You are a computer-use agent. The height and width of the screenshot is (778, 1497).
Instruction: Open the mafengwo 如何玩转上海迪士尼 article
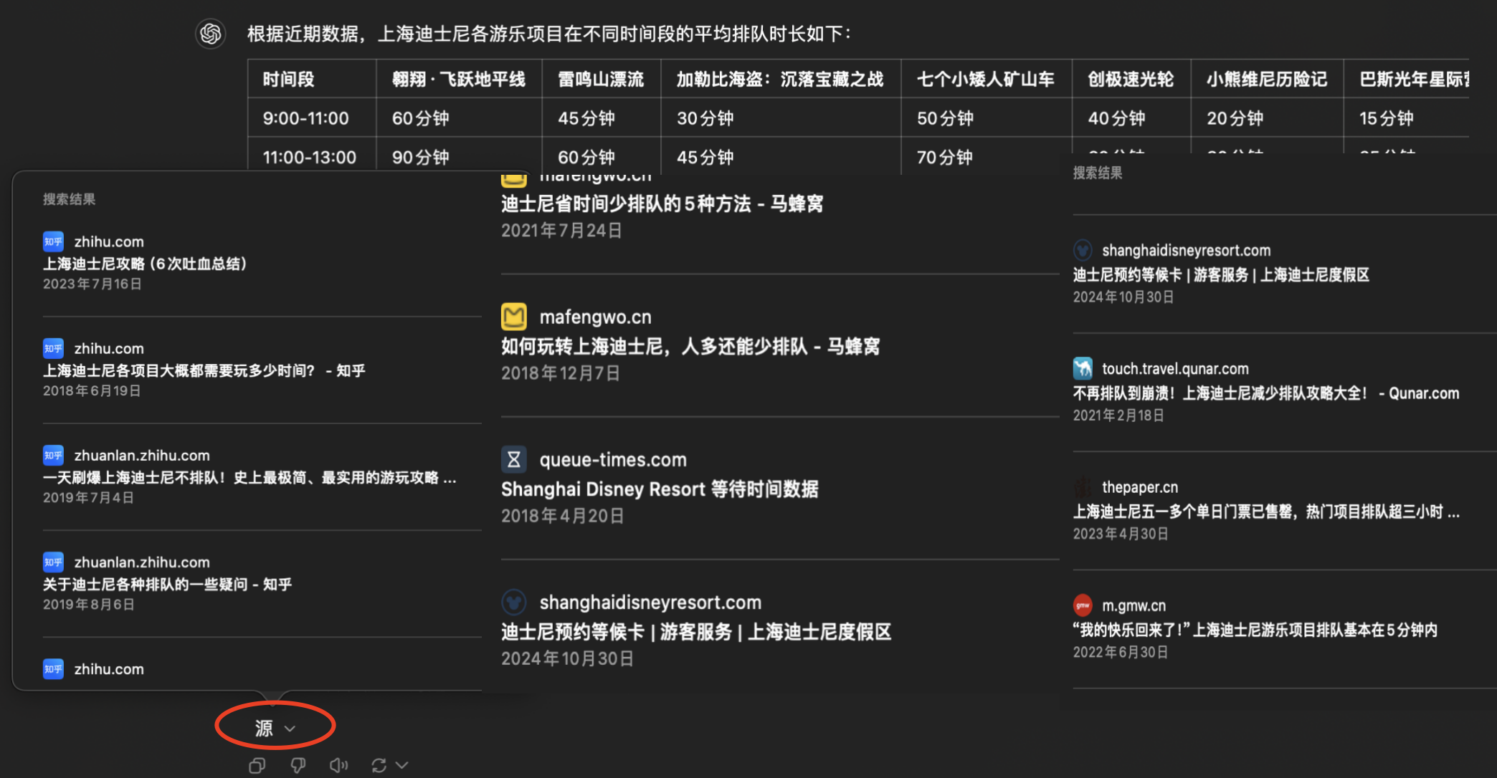pyautogui.click(x=690, y=347)
